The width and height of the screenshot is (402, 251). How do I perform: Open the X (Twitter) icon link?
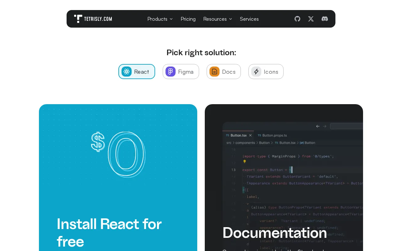[311, 19]
